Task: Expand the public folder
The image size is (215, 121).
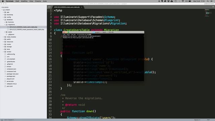Action: [x=3, y=39]
